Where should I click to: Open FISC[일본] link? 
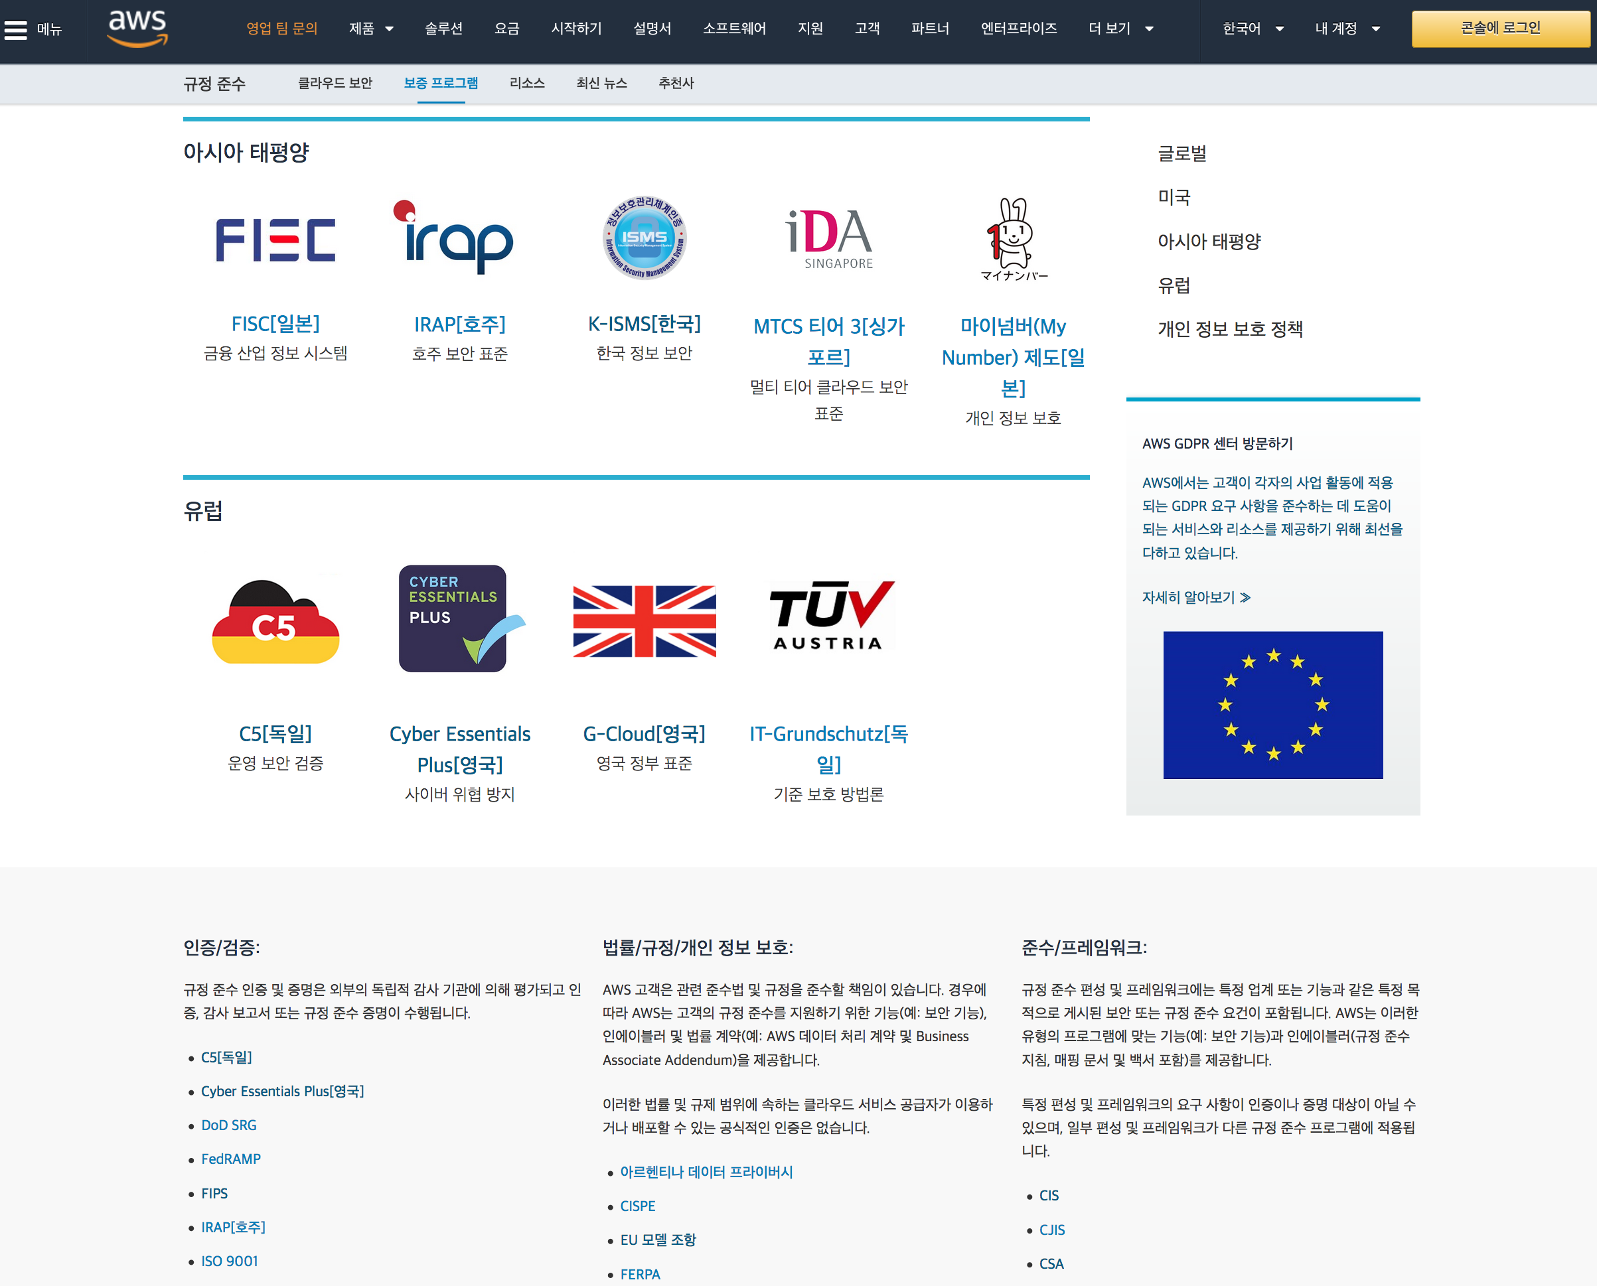[275, 324]
